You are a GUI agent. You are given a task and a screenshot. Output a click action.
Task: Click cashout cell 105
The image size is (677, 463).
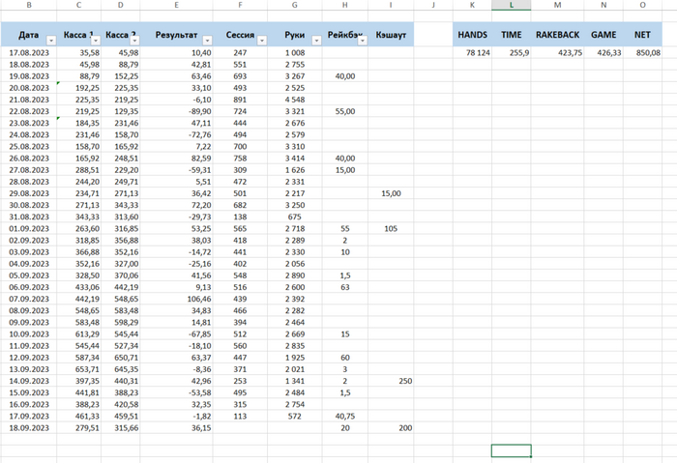(x=391, y=229)
